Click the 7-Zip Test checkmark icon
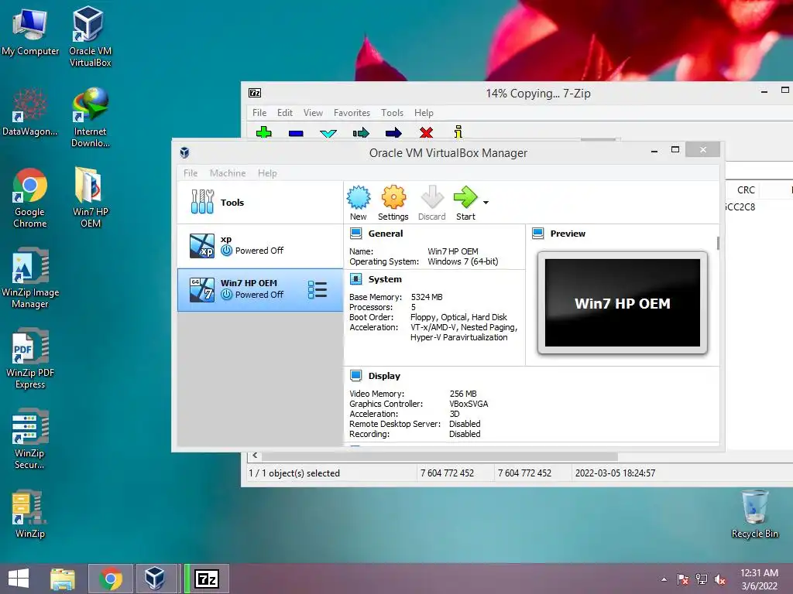793x594 pixels. (328, 133)
